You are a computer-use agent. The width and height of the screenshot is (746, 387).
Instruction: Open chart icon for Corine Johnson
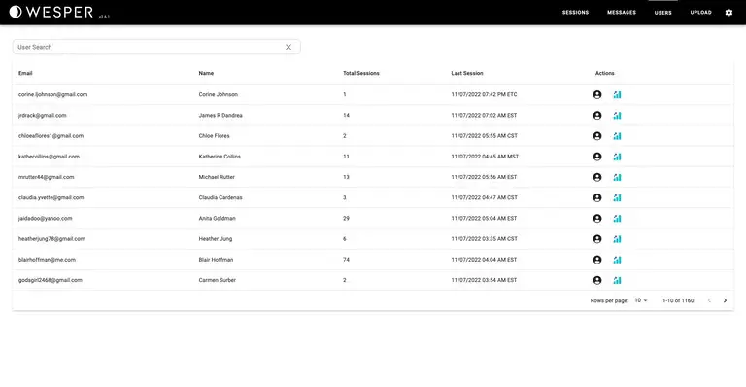pos(617,94)
